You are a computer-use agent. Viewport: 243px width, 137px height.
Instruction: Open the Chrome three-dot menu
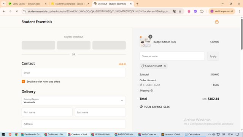pos(239,11)
